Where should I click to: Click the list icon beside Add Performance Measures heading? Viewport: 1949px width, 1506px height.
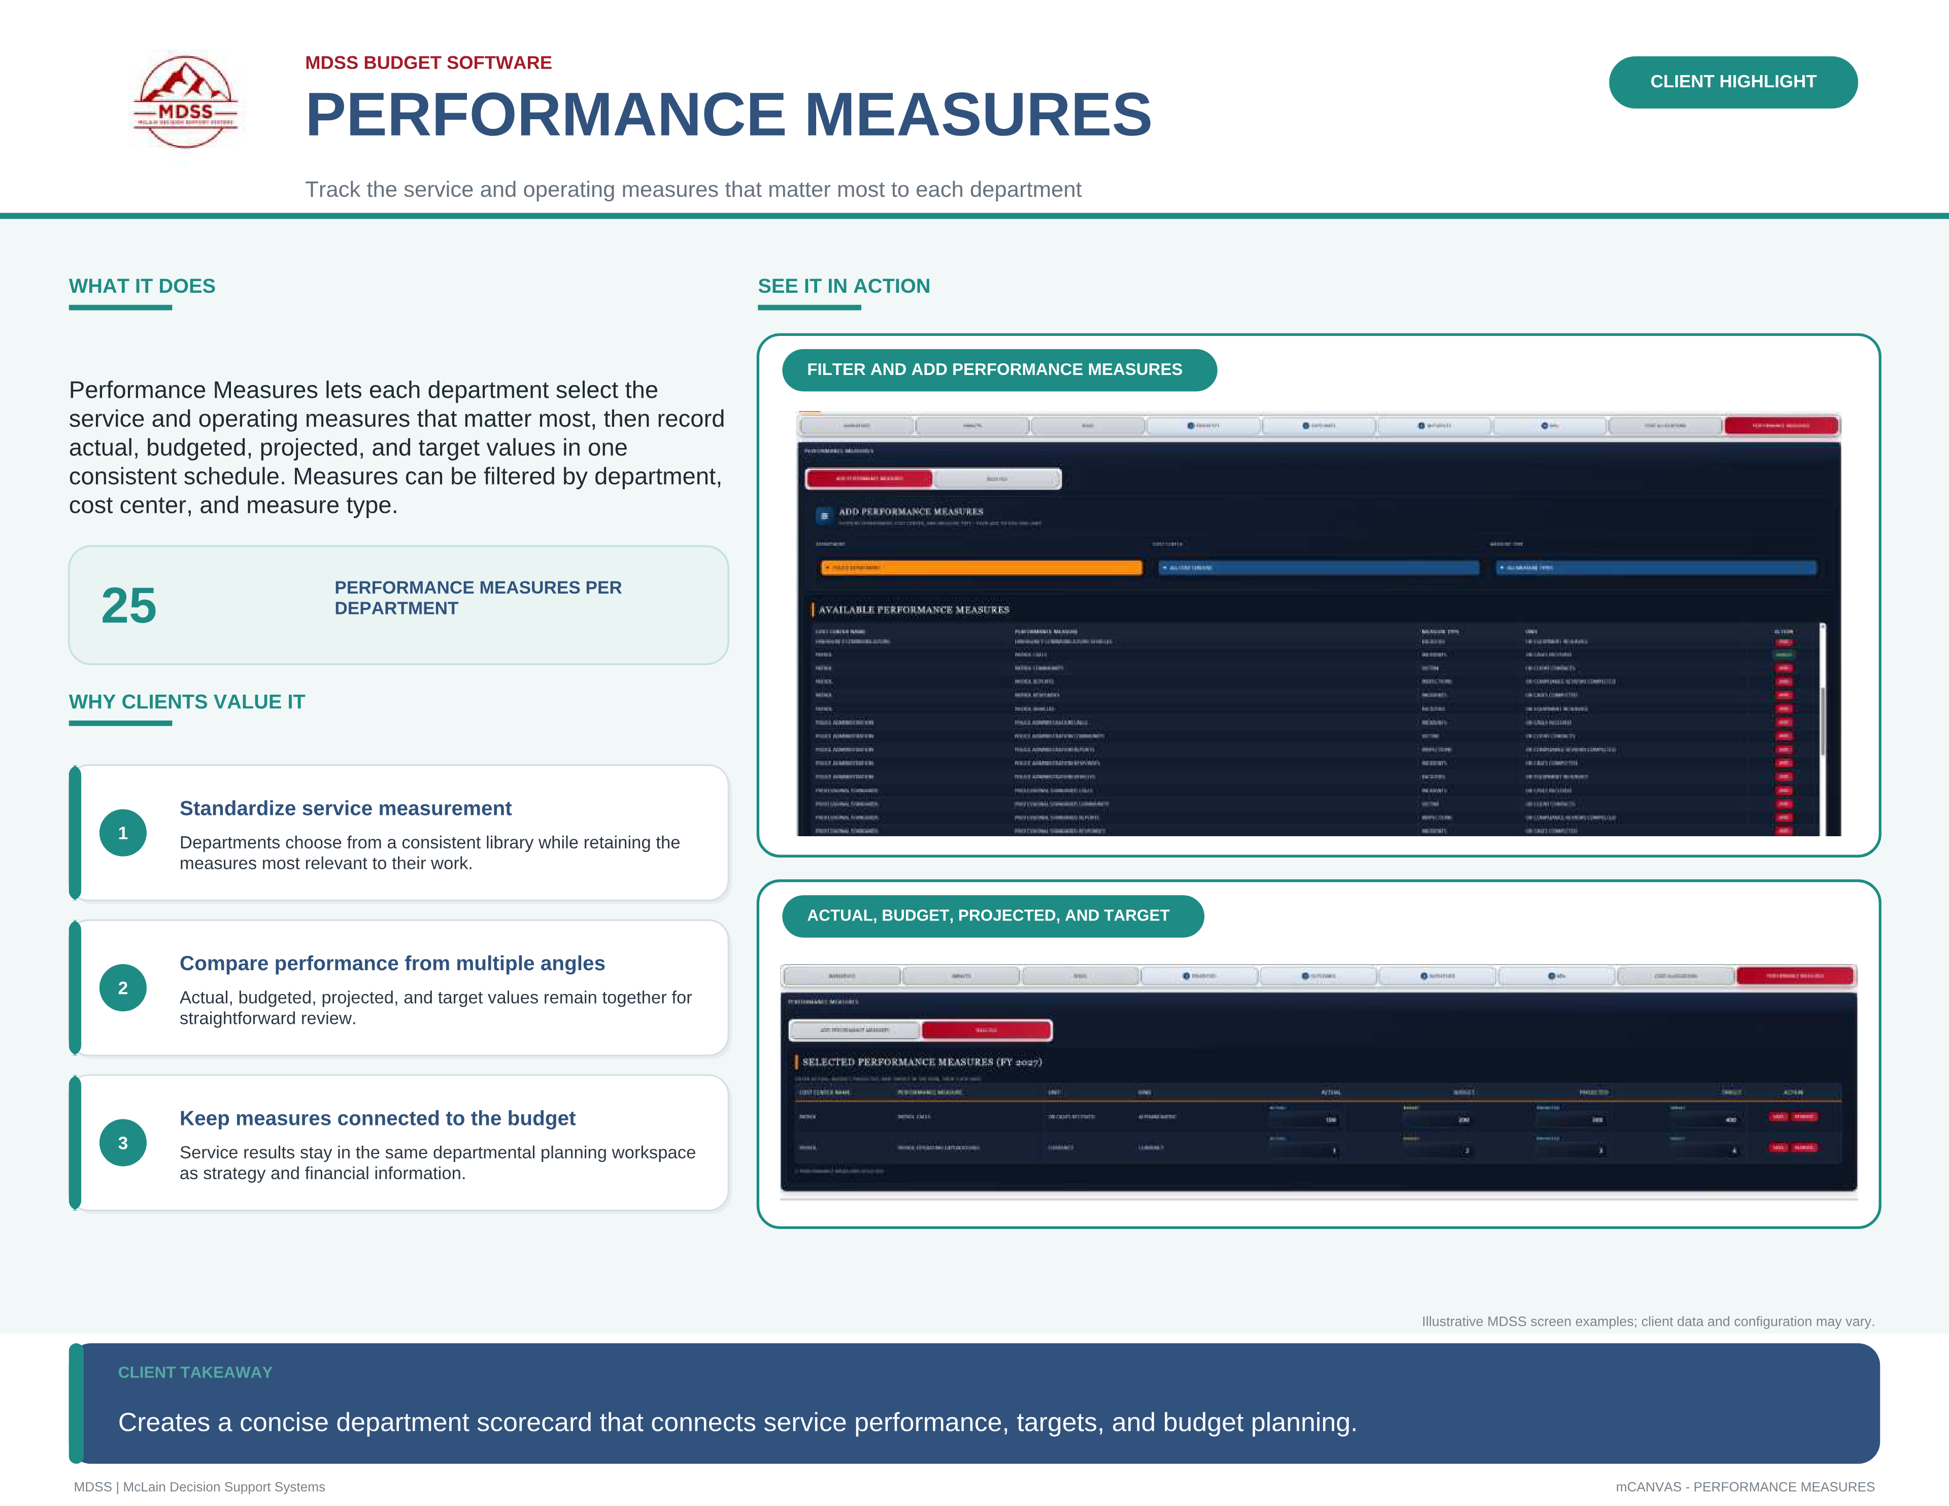[825, 516]
